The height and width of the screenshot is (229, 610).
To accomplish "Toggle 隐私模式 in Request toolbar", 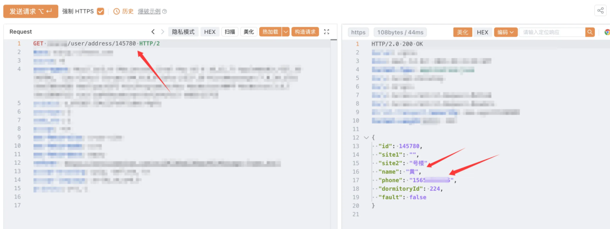I will [183, 32].
